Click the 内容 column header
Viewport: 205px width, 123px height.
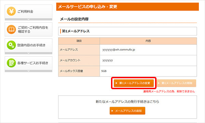tap(148, 41)
